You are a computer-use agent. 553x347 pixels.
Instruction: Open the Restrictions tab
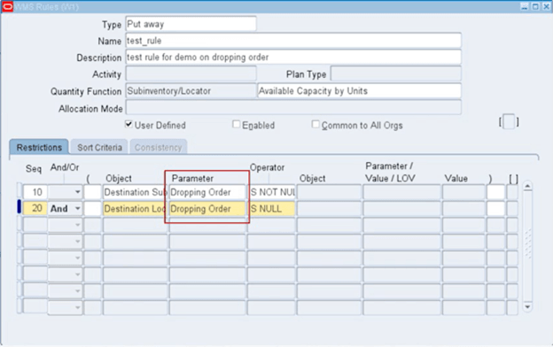point(39,147)
